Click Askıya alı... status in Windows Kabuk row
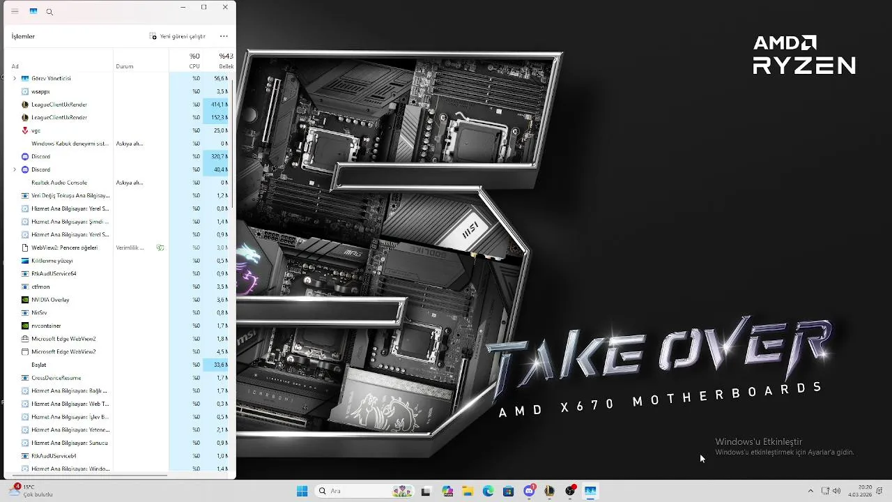The width and height of the screenshot is (892, 502). coord(130,144)
